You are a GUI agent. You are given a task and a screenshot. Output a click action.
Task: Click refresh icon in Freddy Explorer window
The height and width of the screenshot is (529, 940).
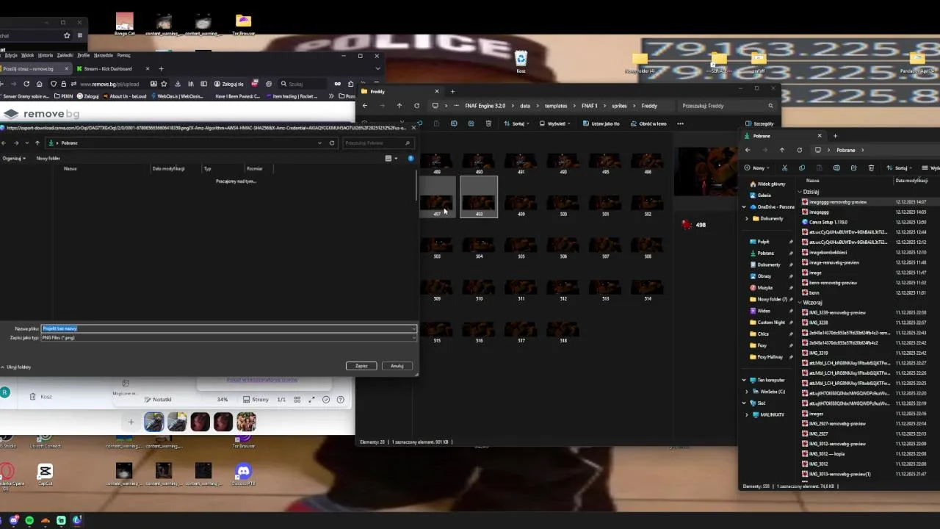point(416,106)
